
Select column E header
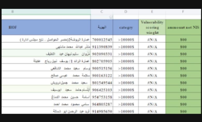152,12
